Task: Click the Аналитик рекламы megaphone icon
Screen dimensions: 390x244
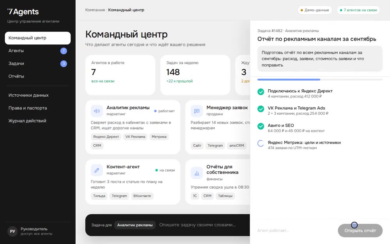Action: [97, 111]
